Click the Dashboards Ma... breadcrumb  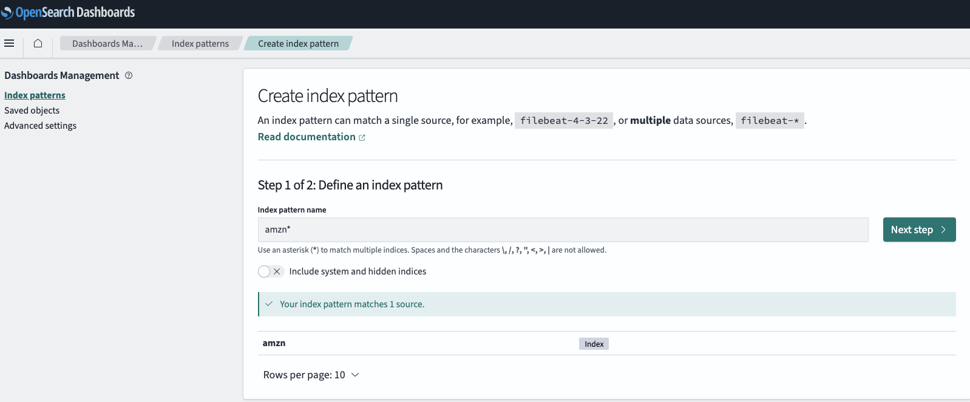pyautogui.click(x=107, y=44)
